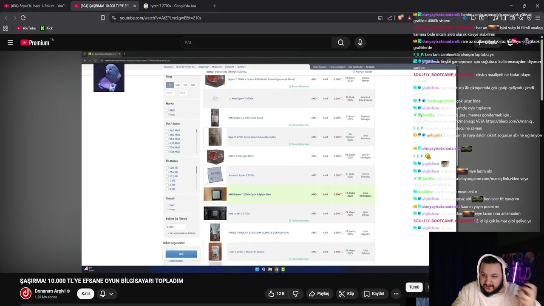The width and height of the screenshot is (544, 306).
Task: Tick the 462 AMD socket checkbox
Action: [x=167, y=130]
